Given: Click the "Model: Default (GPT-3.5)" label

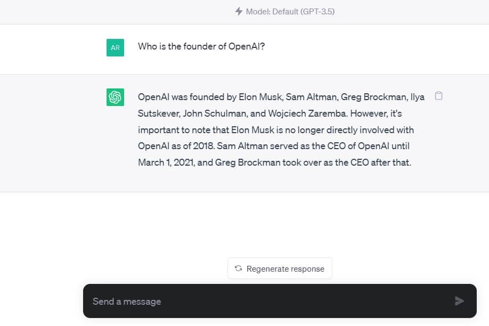Looking at the screenshot, I should (290, 11).
